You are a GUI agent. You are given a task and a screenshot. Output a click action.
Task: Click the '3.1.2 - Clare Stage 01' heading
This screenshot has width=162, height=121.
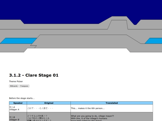pyautogui.click(x=34, y=75)
